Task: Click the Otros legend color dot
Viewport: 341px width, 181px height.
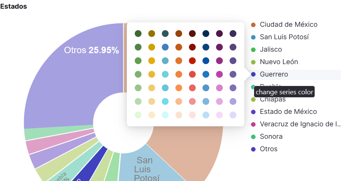Action: pos(253,149)
